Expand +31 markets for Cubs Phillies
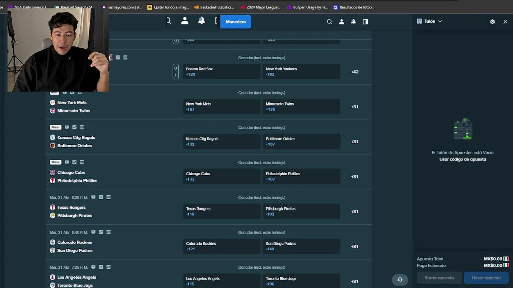Screen dimensions: 513x288 (355, 176)
